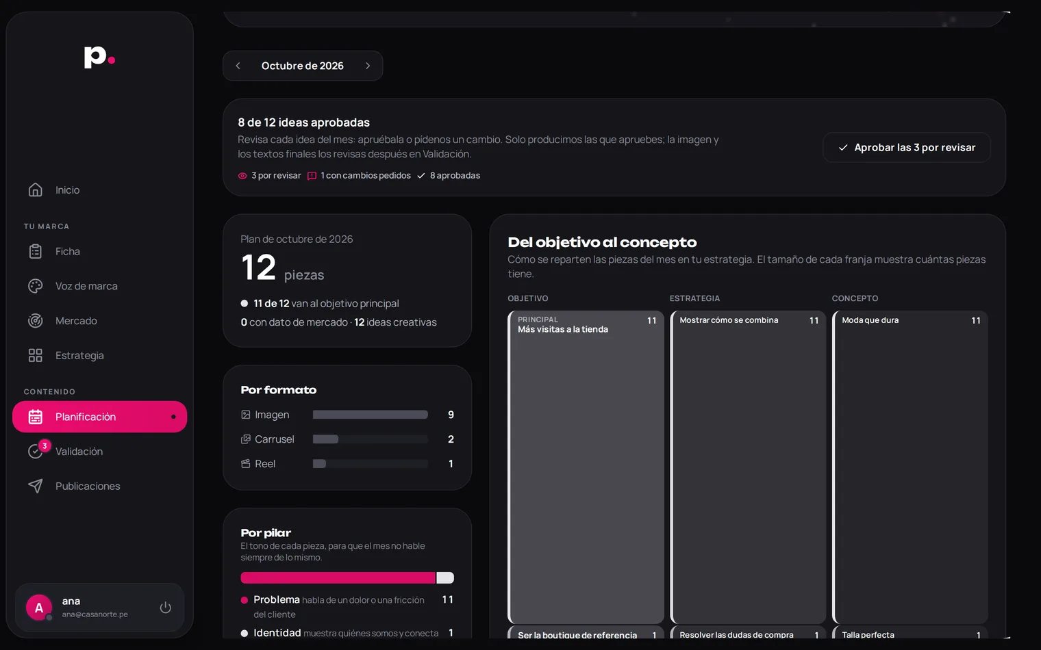Click the 11 de 12 van al objetivo principal text
Image resolution: width=1041 pixels, height=650 pixels.
tap(326, 303)
